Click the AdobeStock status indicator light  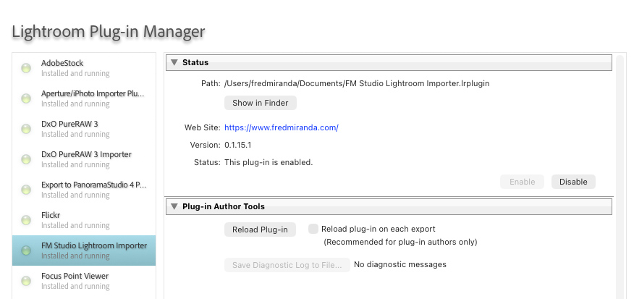click(x=26, y=68)
